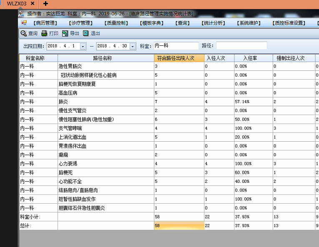Viewport: 319px width, 247px height.
Task: Open the end date dropdown calendar
Action: [133, 46]
